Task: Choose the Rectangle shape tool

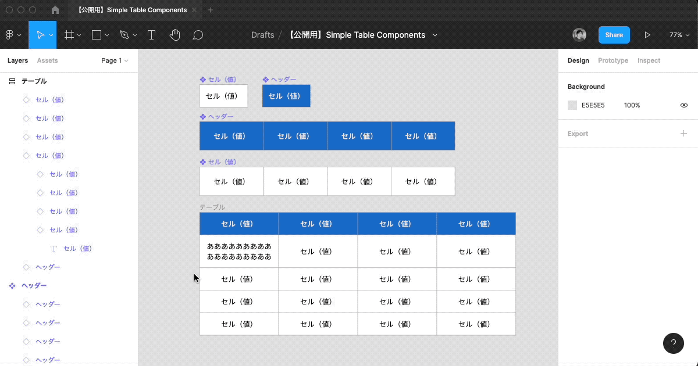Action: click(x=97, y=35)
